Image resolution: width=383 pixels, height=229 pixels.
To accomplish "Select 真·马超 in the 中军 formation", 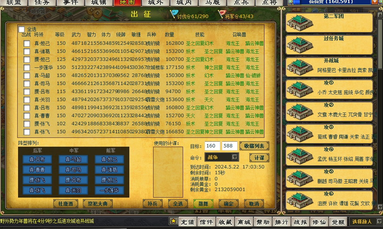I will pyautogui.click(x=73, y=159).
